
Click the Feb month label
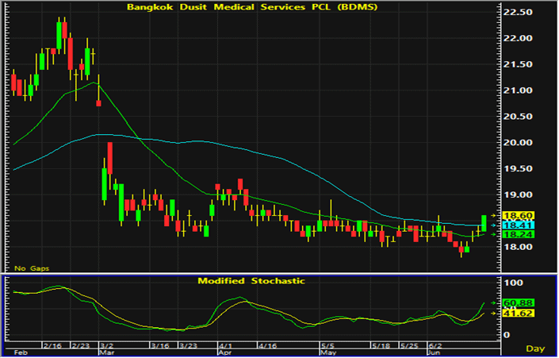pyautogui.click(x=21, y=352)
